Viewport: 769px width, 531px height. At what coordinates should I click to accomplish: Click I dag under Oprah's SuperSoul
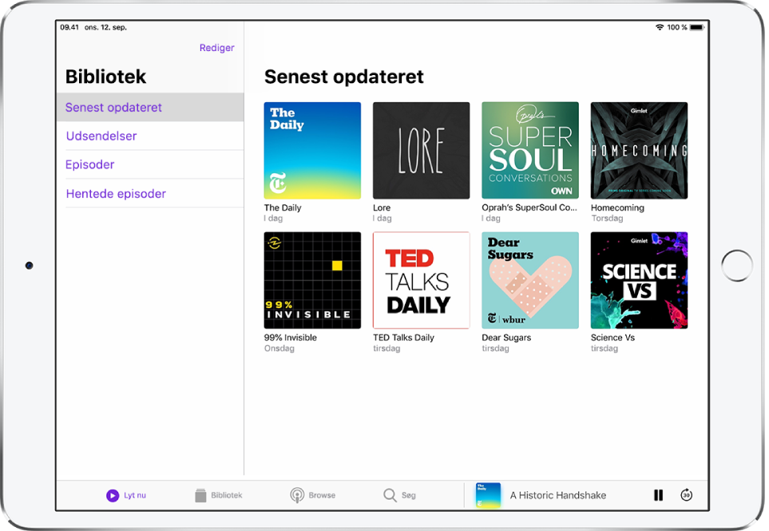click(x=491, y=219)
